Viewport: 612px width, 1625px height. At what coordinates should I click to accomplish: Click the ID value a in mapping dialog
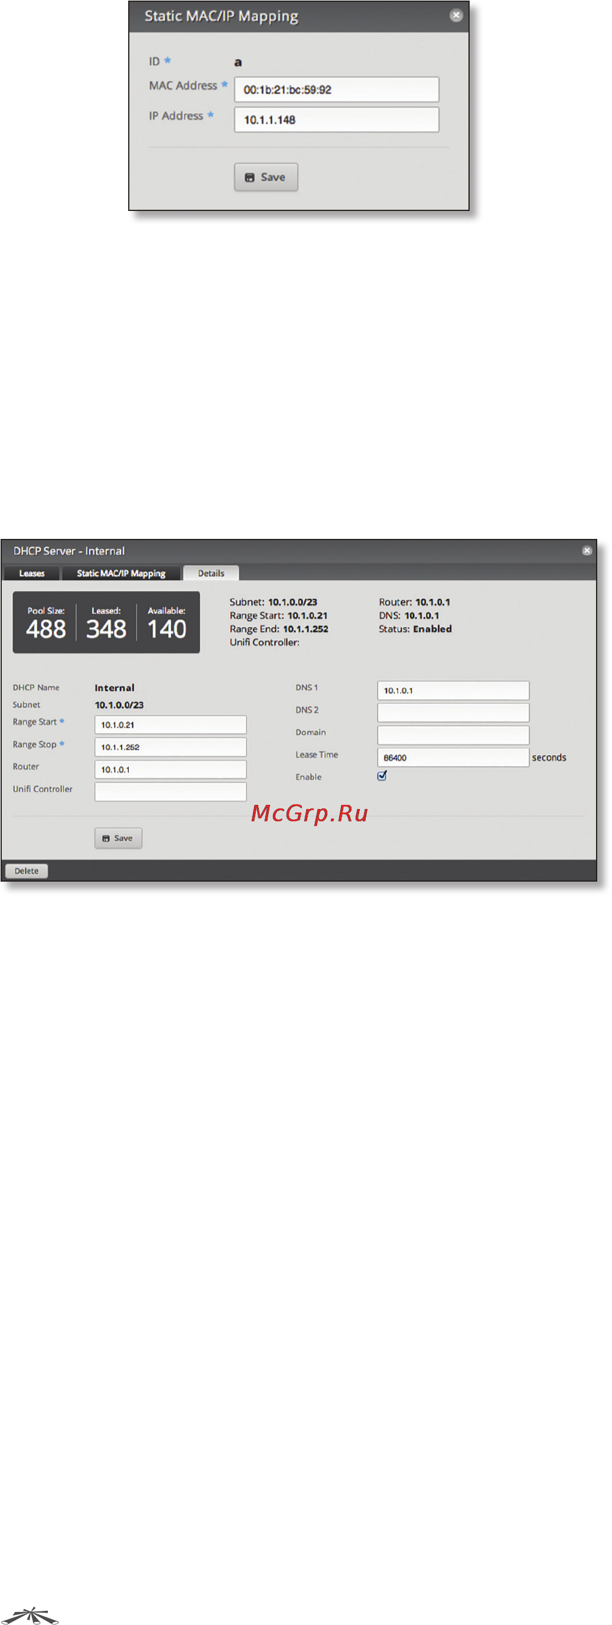tap(238, 63)
